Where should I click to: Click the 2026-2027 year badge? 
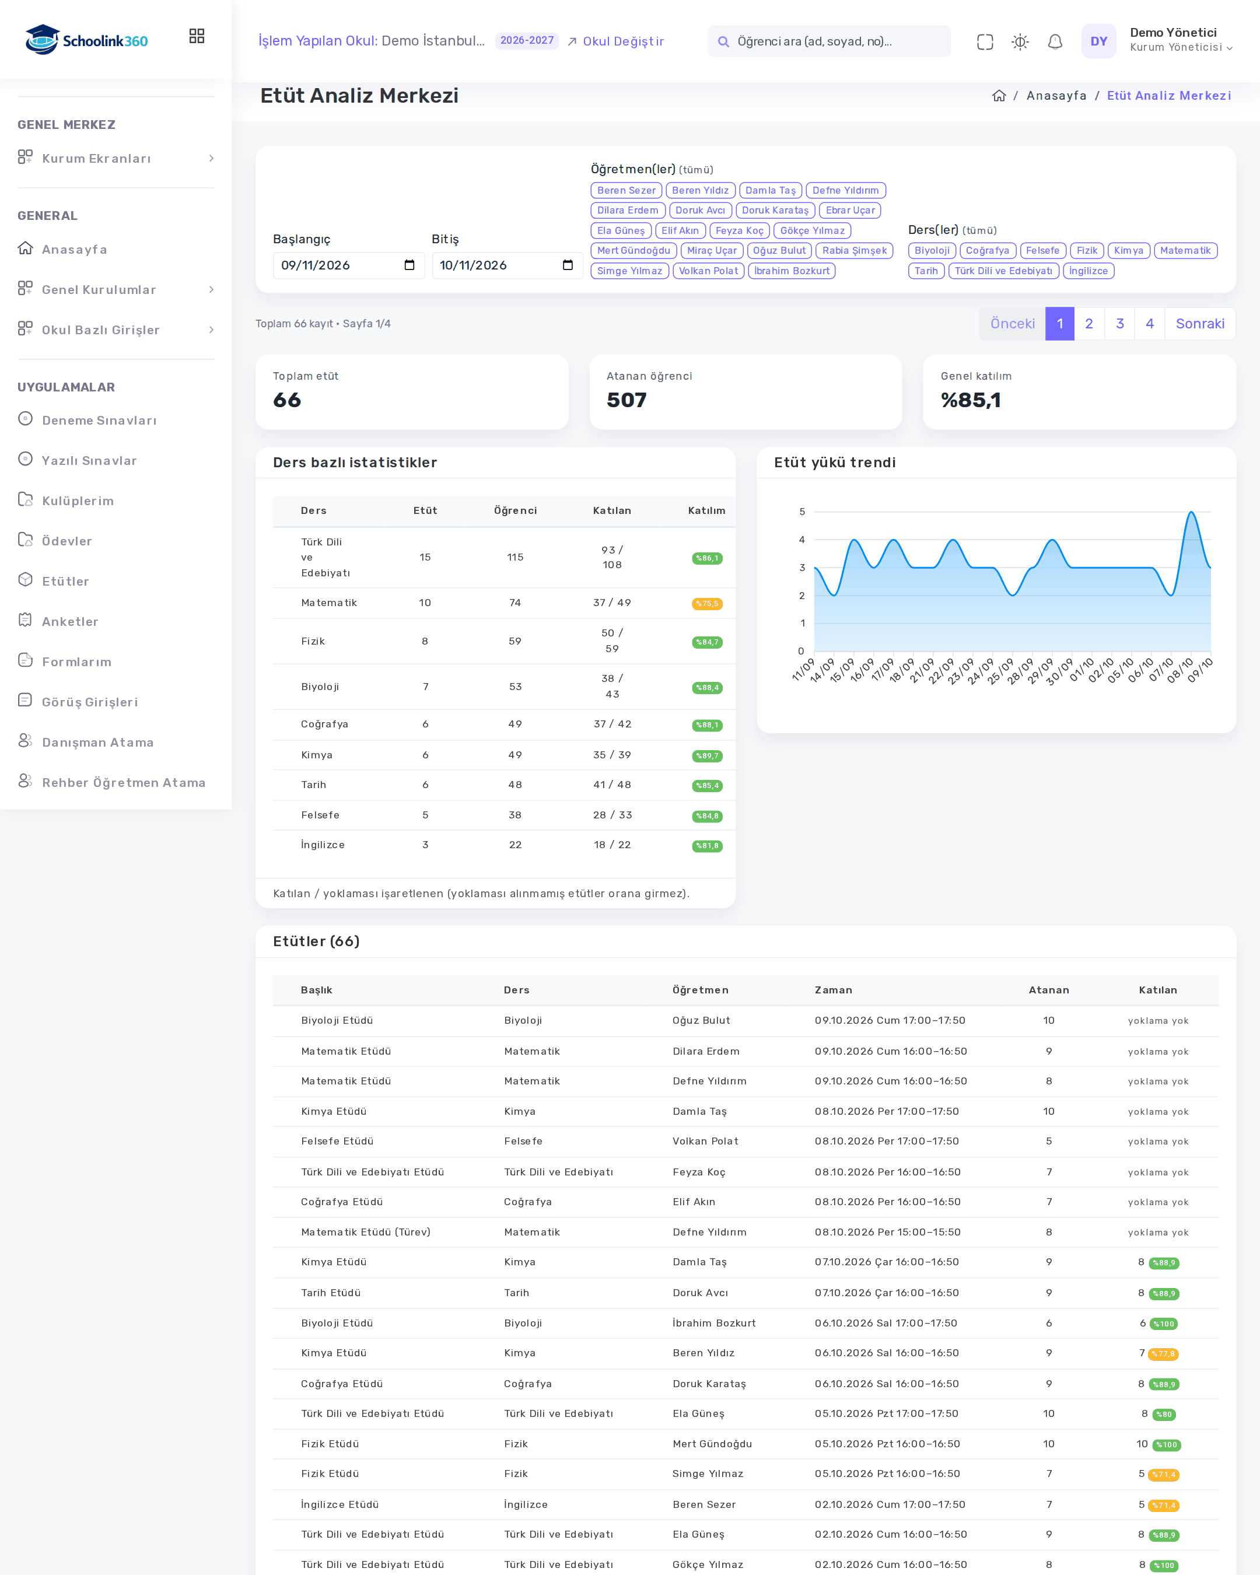[x=527, y=41]
